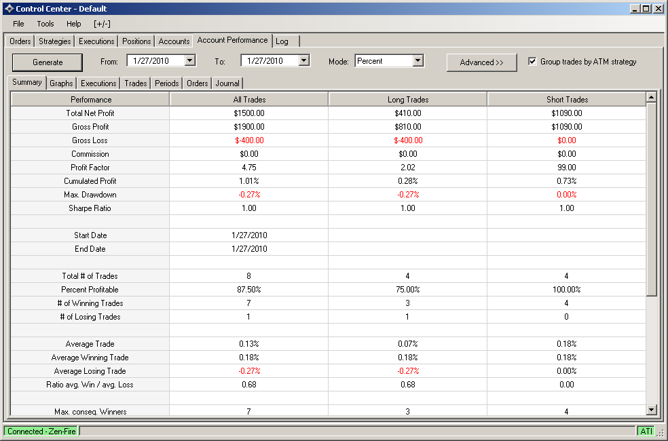Open the To date dropdown arrow

303,60
